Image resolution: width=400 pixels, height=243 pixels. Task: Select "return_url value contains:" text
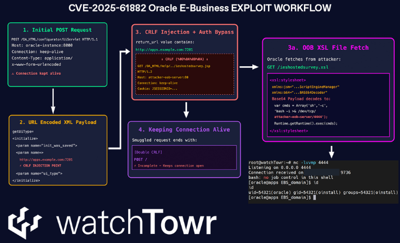165,42
